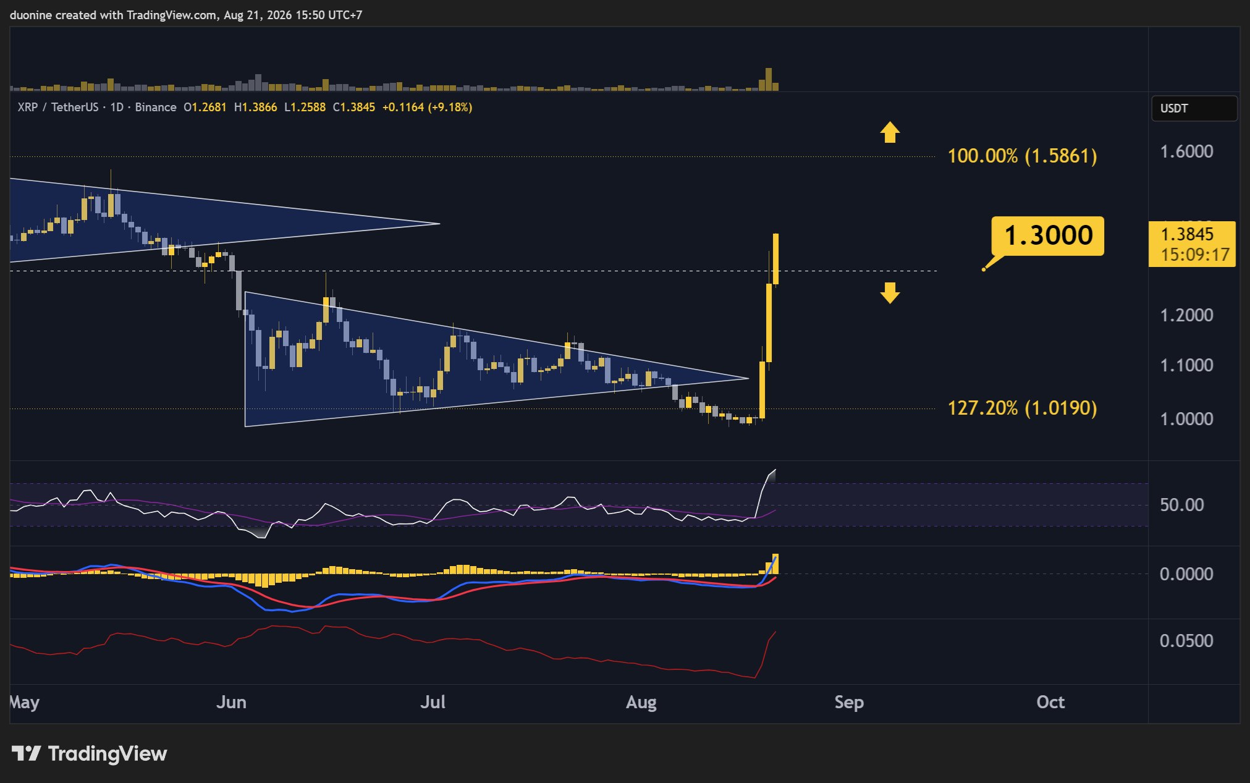Click the RSI 50.00 axis label
This screenshot has width=1250, height=783.
click(1181, 505)
